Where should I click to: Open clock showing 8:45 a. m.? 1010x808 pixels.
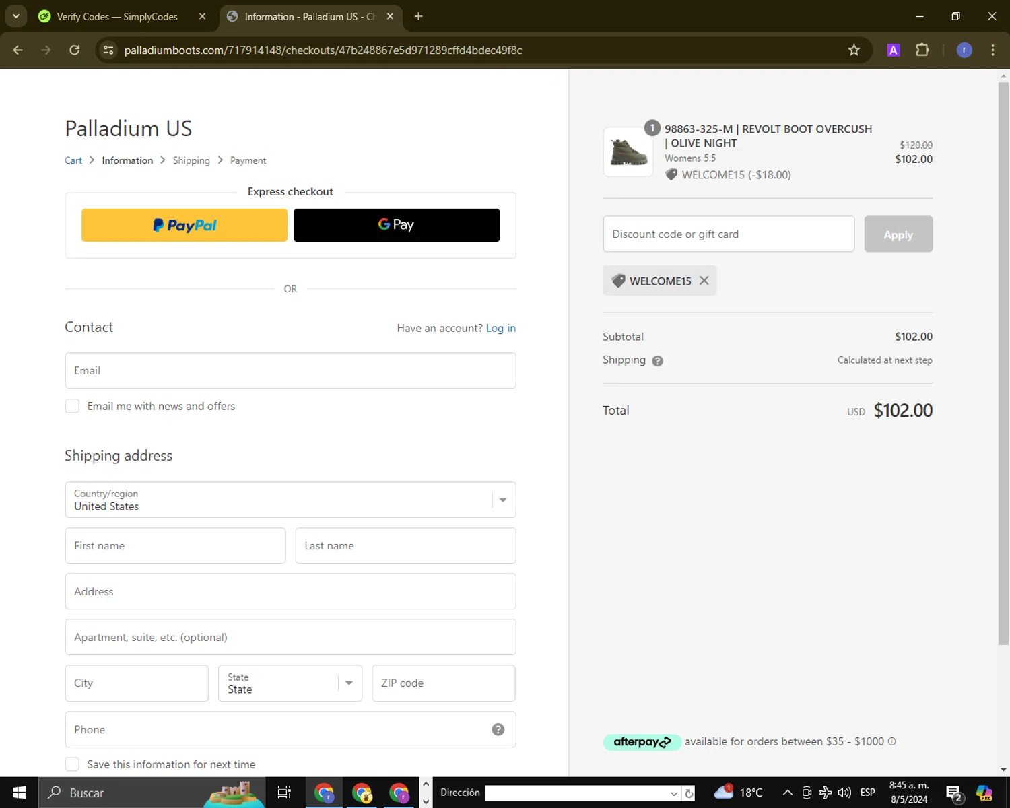[x=909, y=793]
